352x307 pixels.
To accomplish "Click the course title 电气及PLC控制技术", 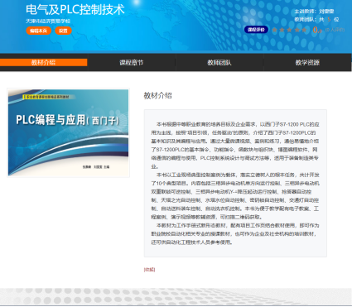I will (75, 10).
